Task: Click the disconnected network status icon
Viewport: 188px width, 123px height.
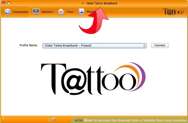Action: (54, 119)
